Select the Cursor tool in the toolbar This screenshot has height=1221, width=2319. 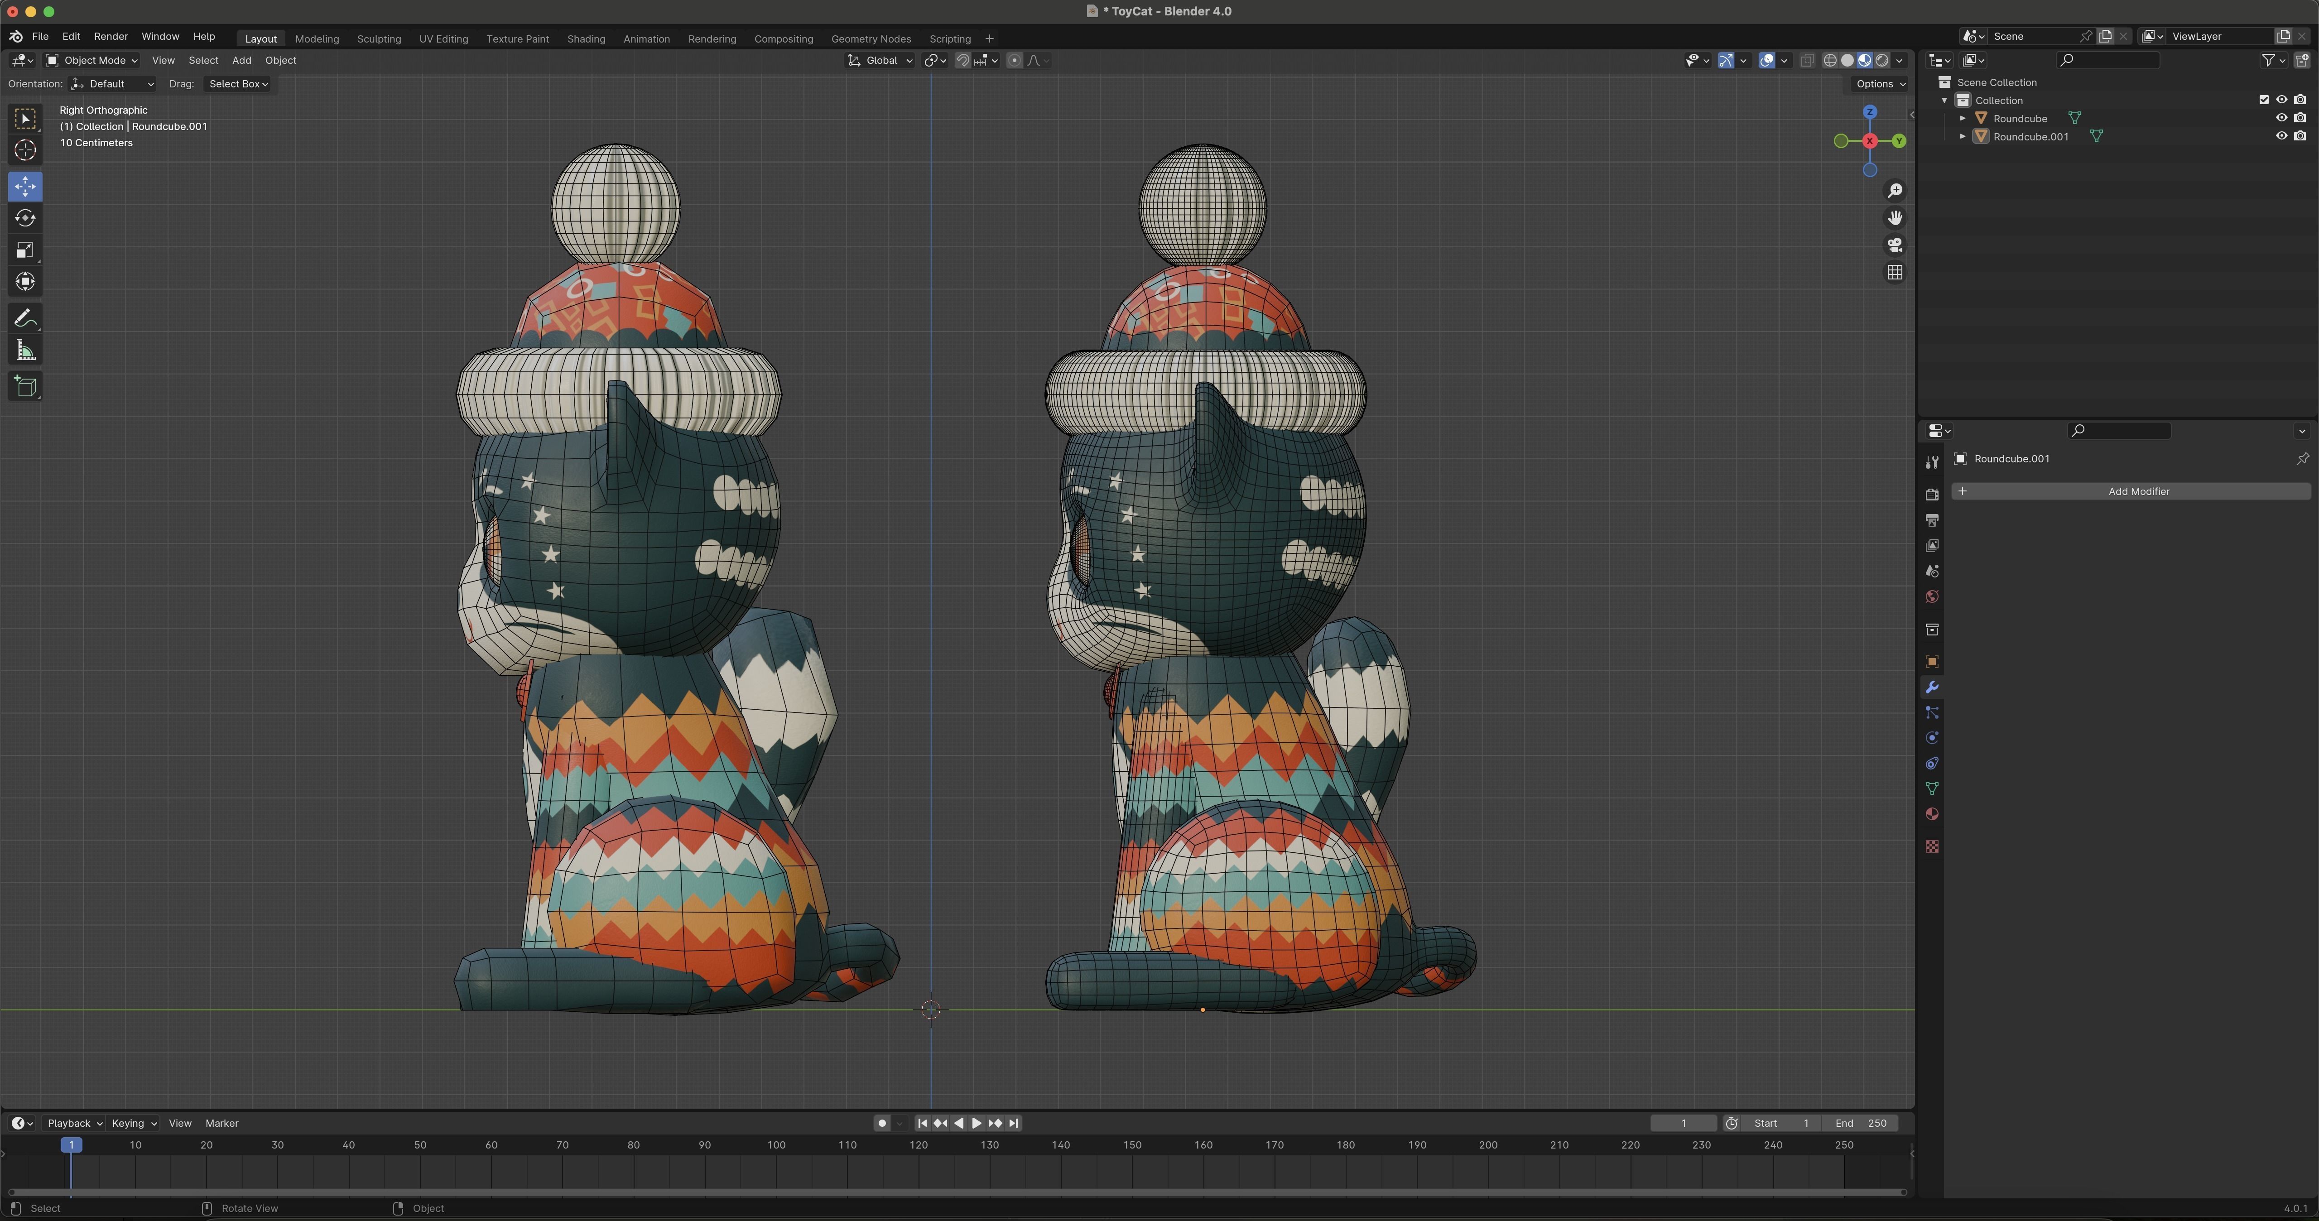tap(25, 150)
